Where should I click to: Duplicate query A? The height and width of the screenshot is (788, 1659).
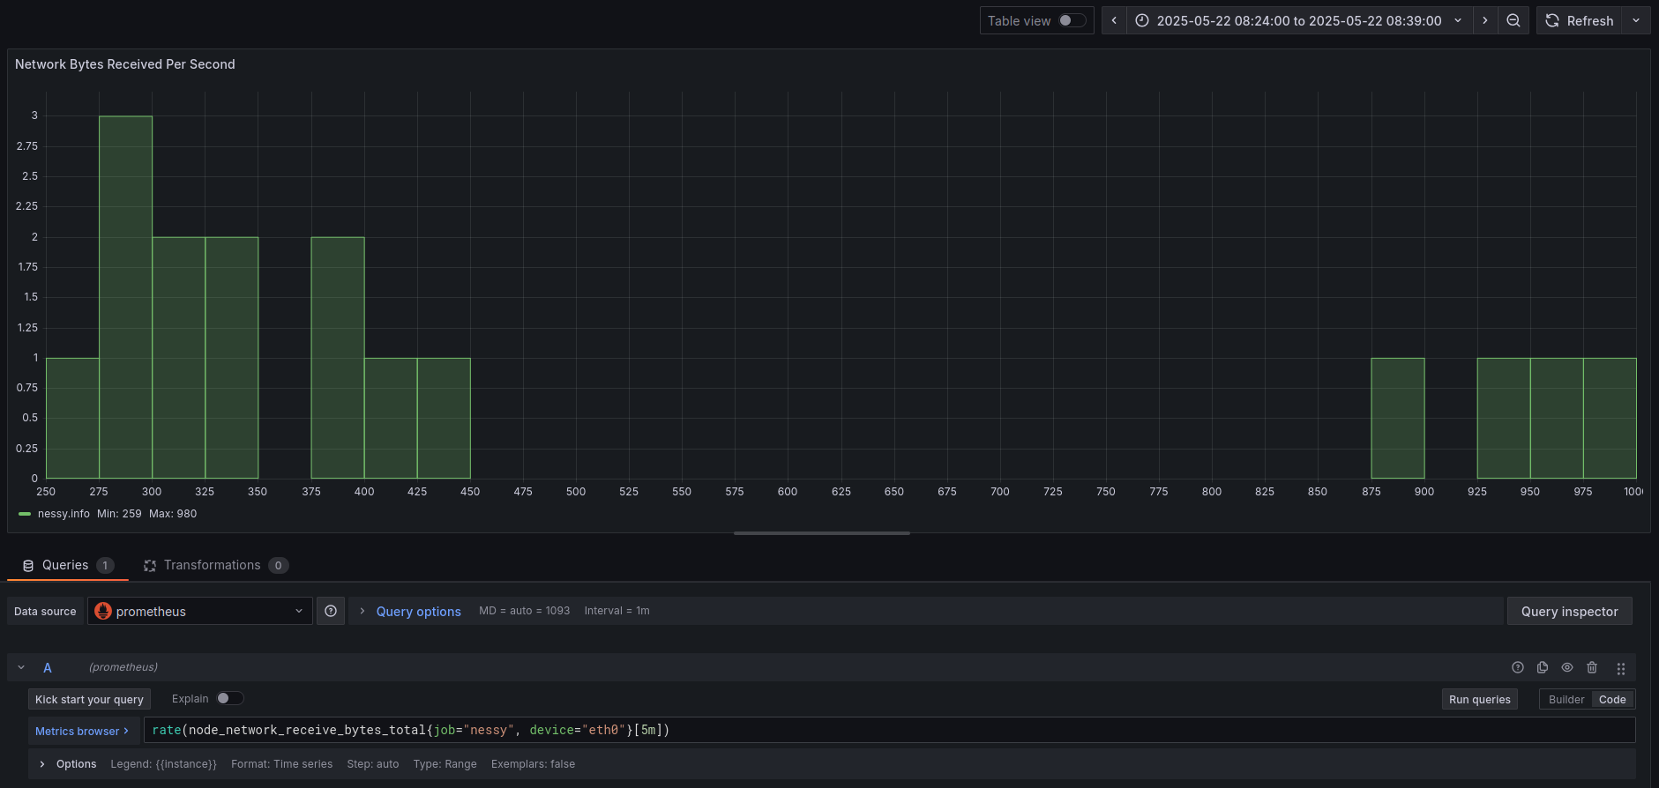tap(1543, 667)
